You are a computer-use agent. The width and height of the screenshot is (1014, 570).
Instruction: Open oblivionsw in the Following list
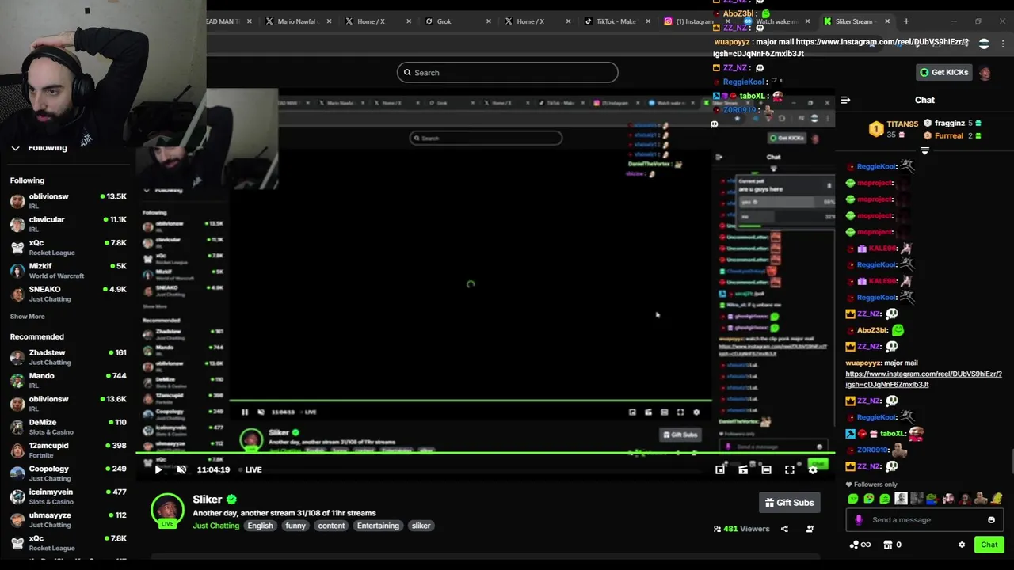click(x=68, y=201)
